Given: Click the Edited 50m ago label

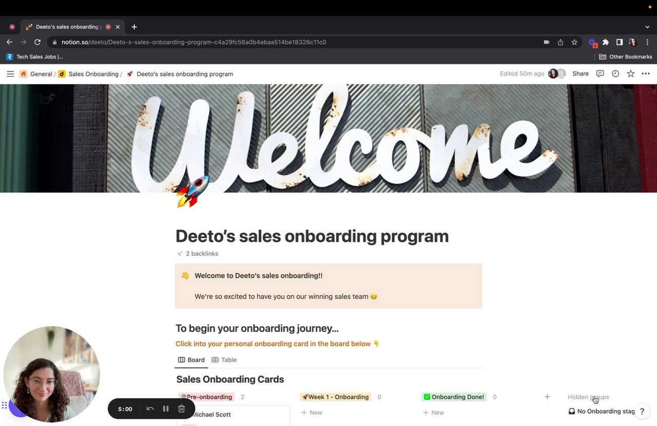Looking at the screenshot, I should 522,74.
